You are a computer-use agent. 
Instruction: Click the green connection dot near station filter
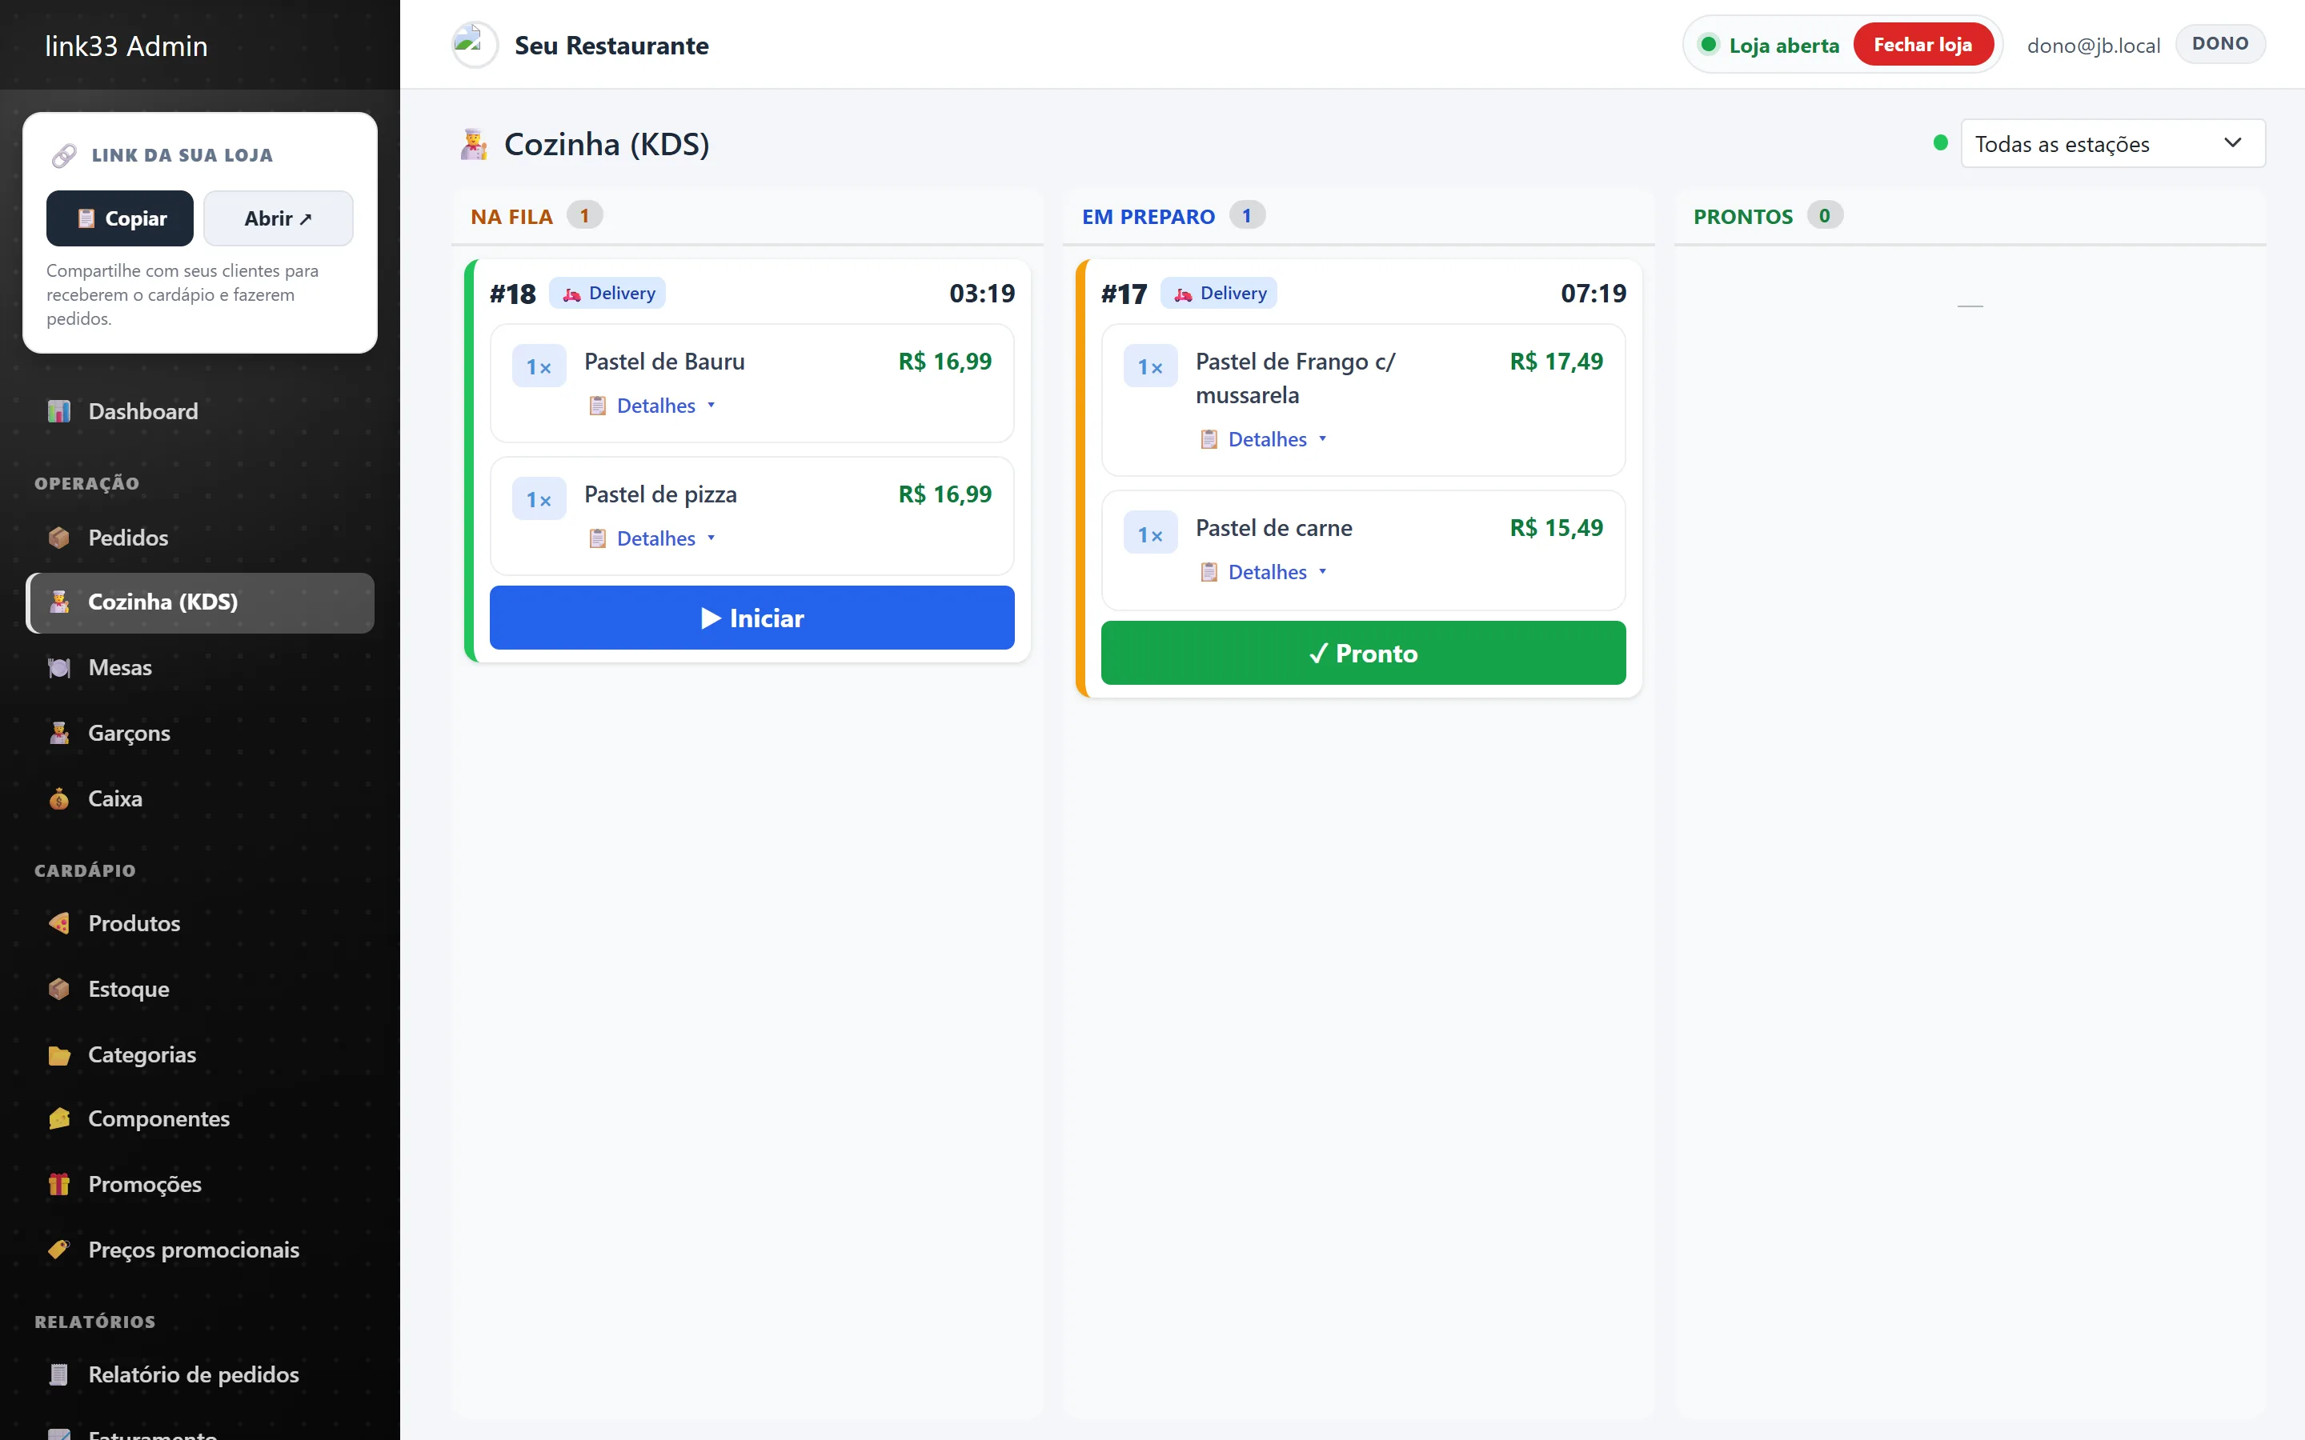pos(1940,143)
